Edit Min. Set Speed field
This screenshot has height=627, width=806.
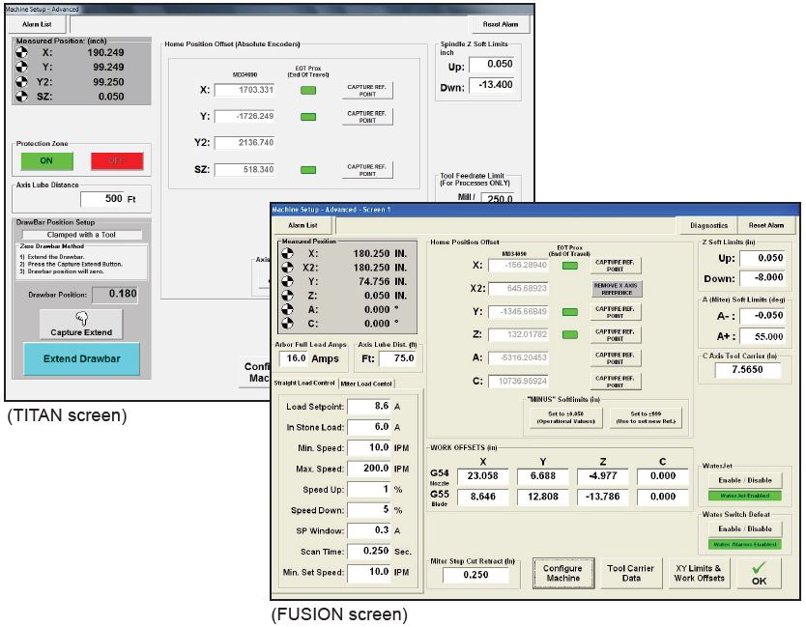pyautogui.click(x=369, y=572)
